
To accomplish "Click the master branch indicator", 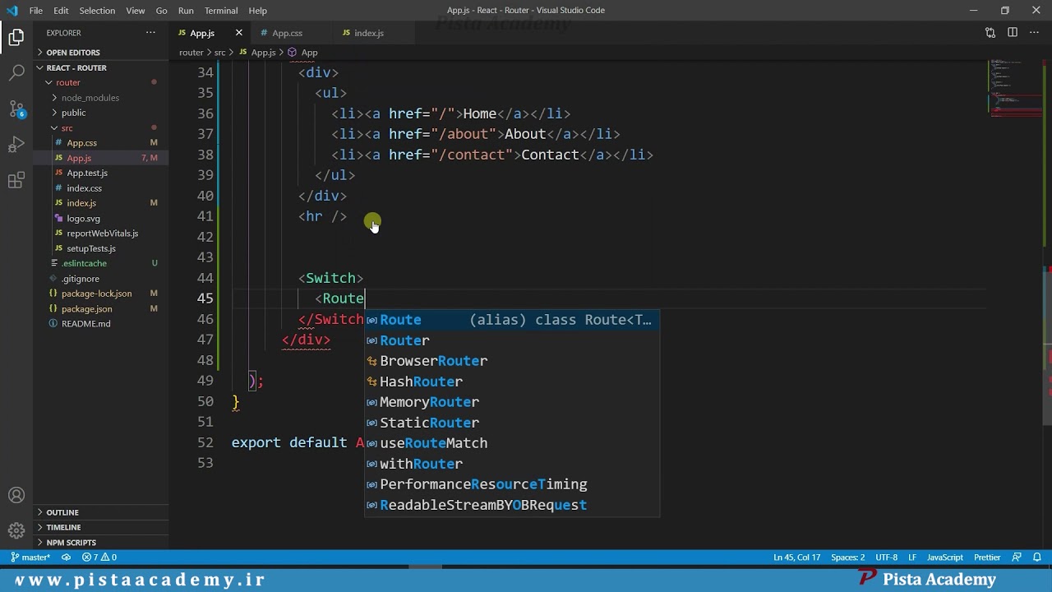I will [30, 557].
